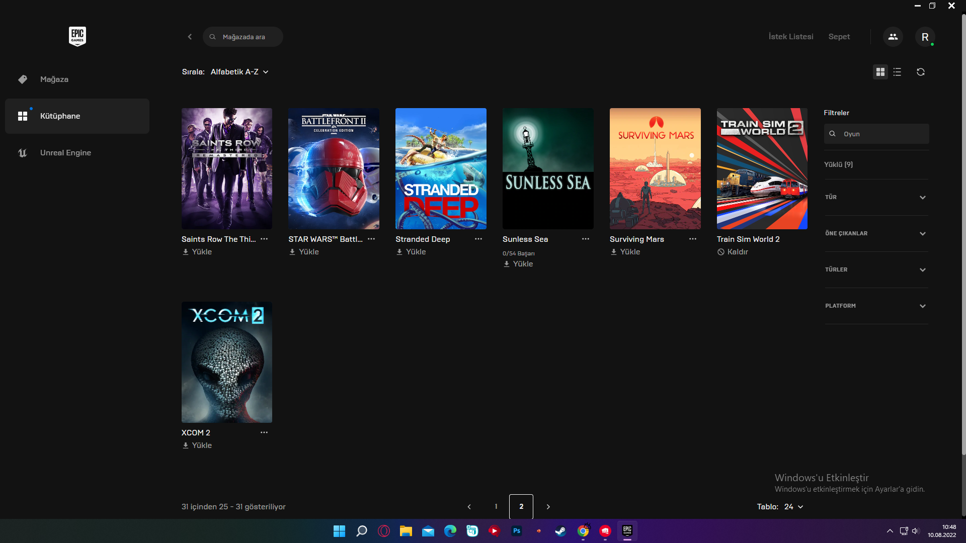
Task: Click the Sunless Sea title text
Action: click(x=525, y=239)
